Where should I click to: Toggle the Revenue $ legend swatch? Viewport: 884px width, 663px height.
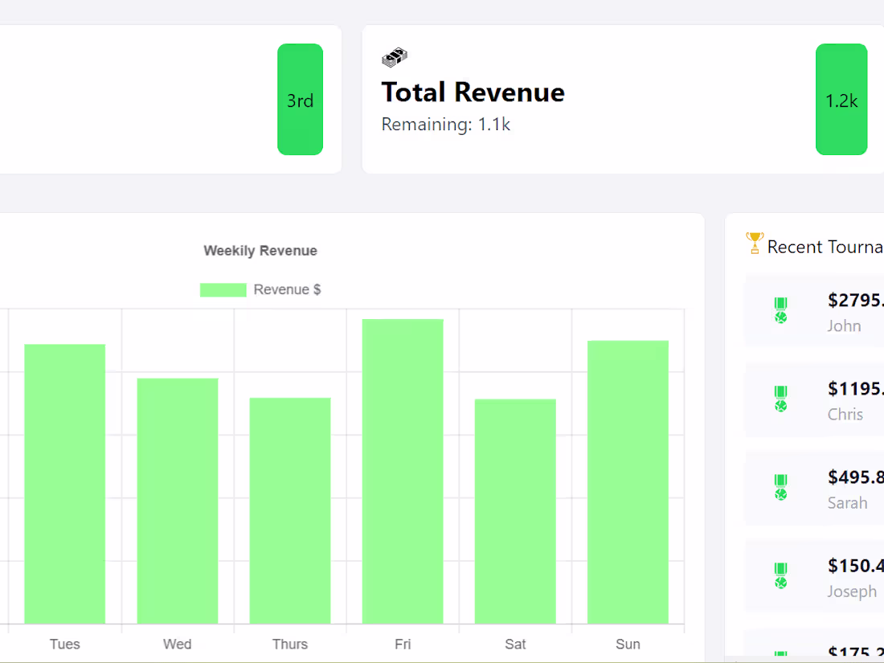coord(223,290)
